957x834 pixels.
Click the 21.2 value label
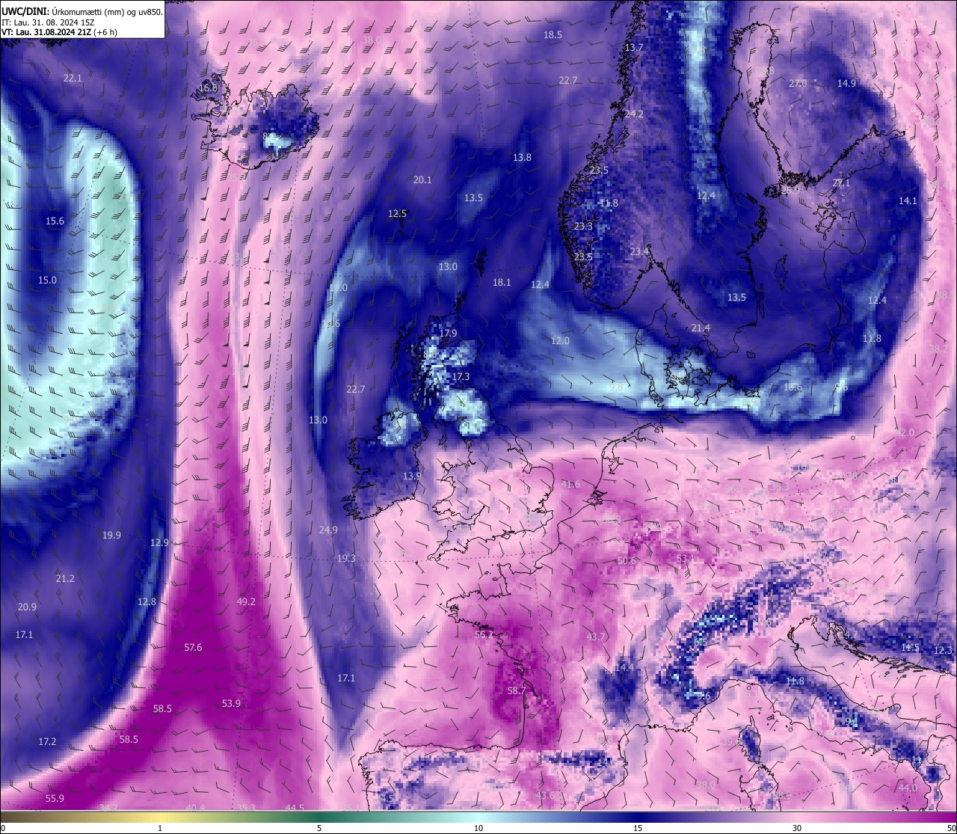point(65,579)
